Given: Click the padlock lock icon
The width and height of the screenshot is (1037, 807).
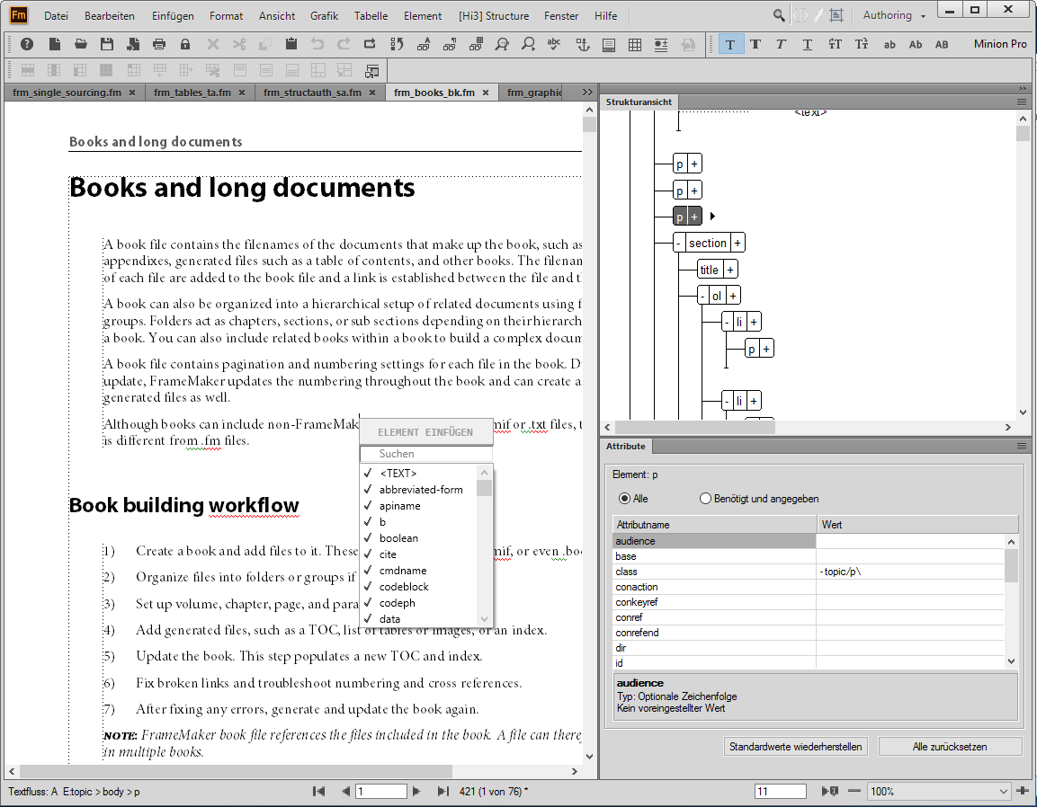Looking at the screenshot, I should 185,44.
